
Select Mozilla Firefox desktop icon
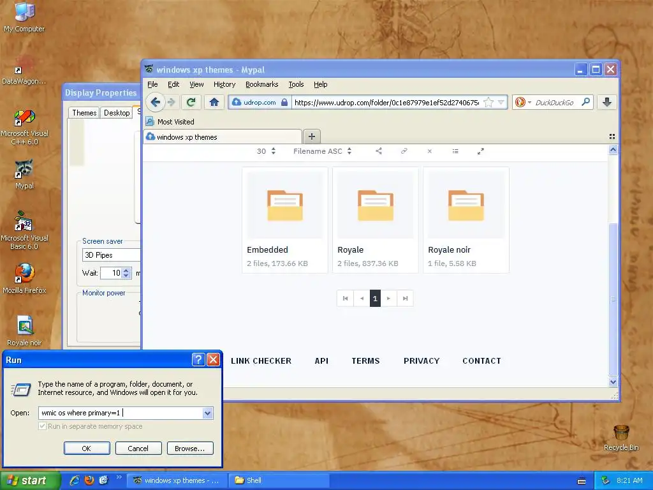24,279
